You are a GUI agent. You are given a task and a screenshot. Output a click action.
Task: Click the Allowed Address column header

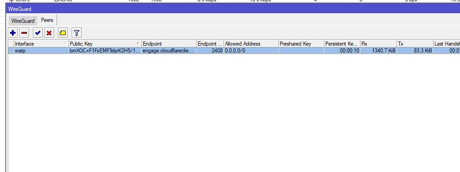click(251, 44)
